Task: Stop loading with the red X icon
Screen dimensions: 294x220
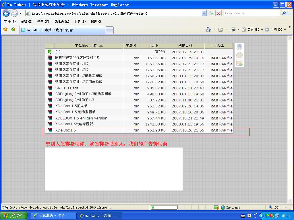Action: (x=218, y=13)
